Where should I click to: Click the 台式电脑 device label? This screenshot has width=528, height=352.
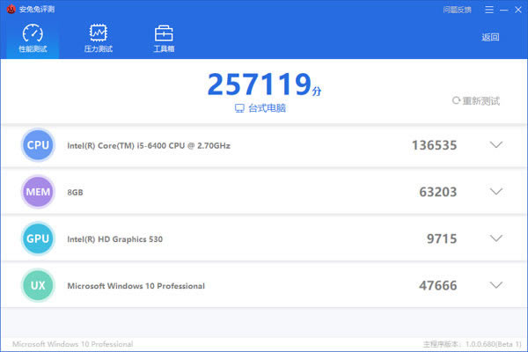coord(267,108)
